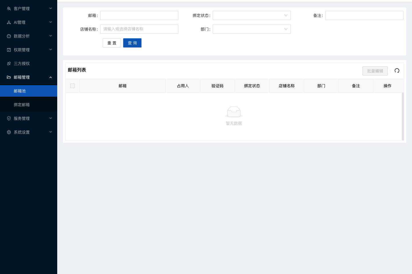412x274 pixels.
Task: Open the 部门 dropdown
Action: [252, 29]
